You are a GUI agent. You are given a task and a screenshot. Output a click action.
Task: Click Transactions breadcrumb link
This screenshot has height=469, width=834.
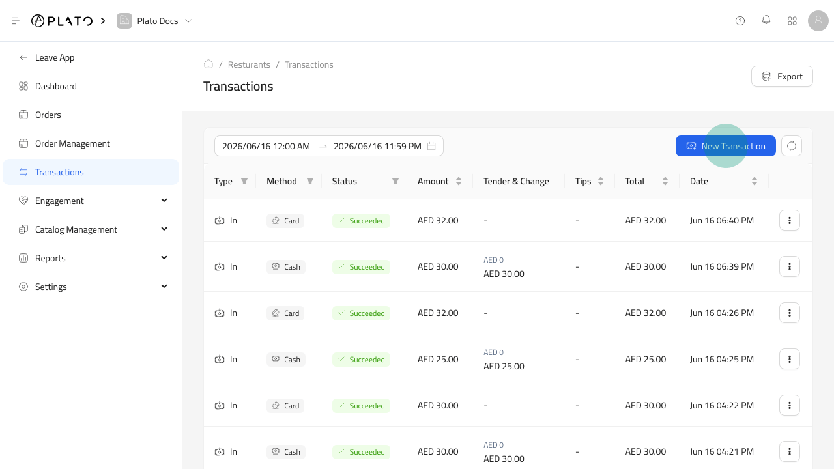click(x=309, y=64)
